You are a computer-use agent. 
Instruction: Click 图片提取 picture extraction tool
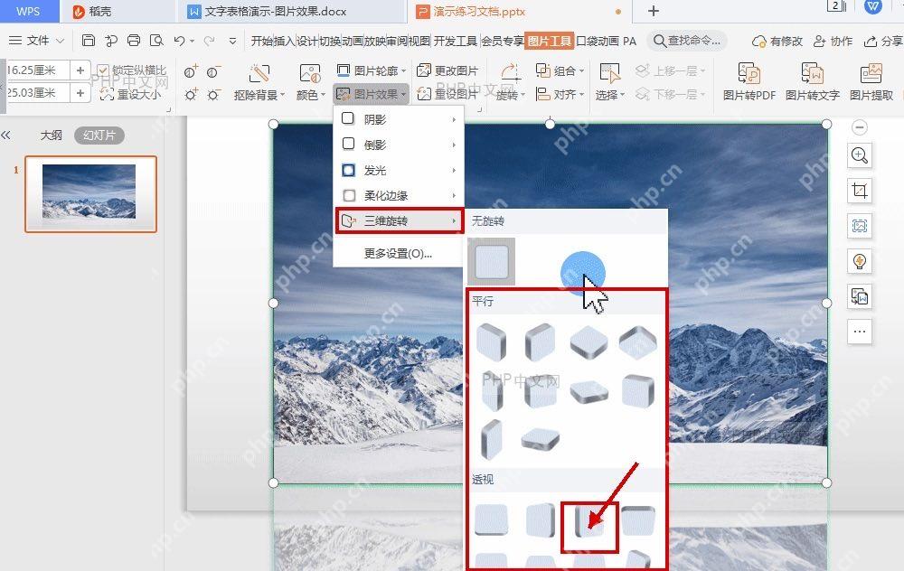pos(871,82)
